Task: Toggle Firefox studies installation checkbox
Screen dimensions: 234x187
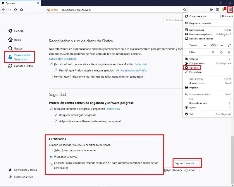Action: tap(56, 70)
